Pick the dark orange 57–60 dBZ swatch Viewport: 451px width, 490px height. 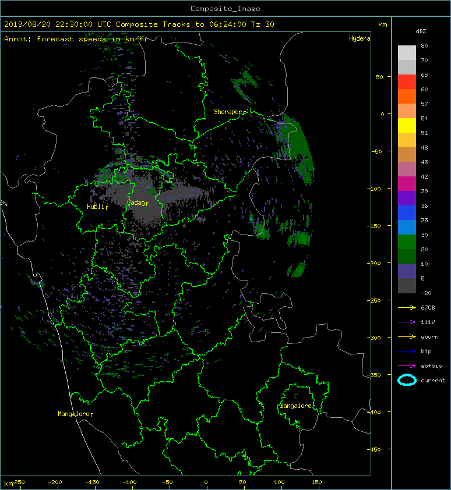click(x=407, y=97)
